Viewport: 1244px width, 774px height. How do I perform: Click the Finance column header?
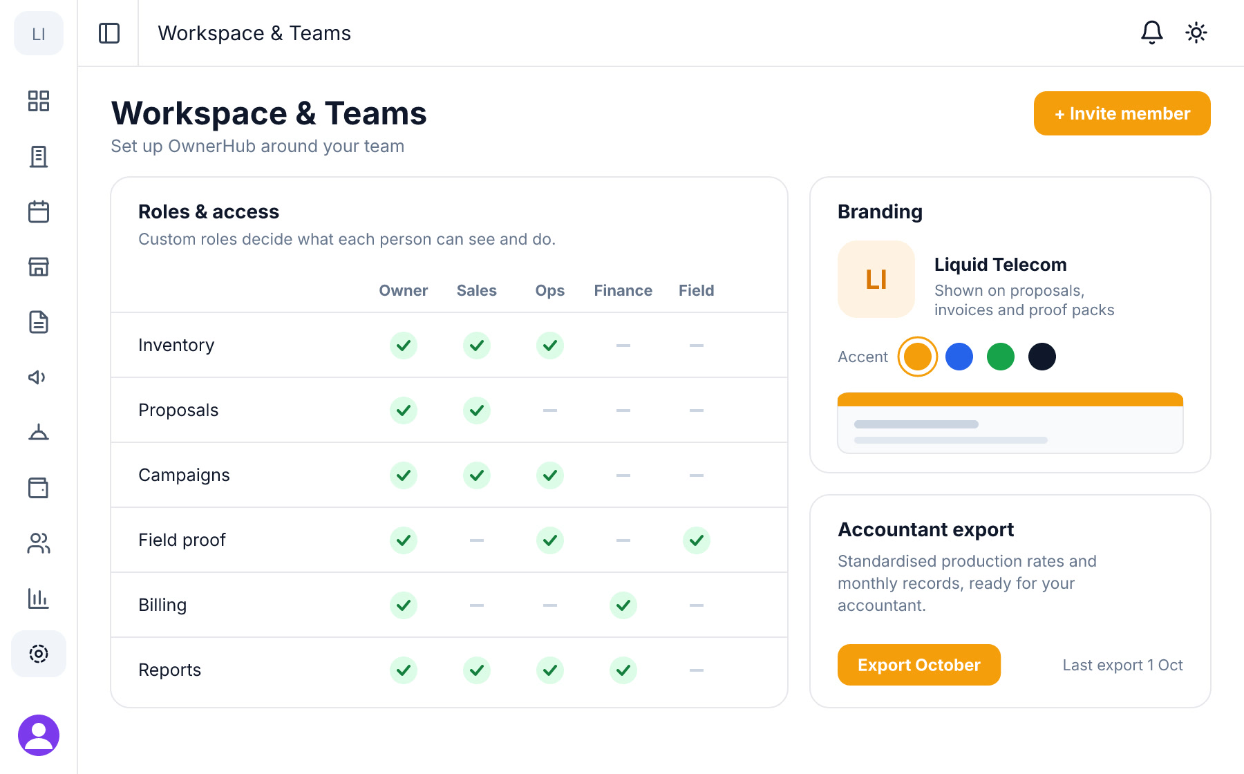(623, 290)
